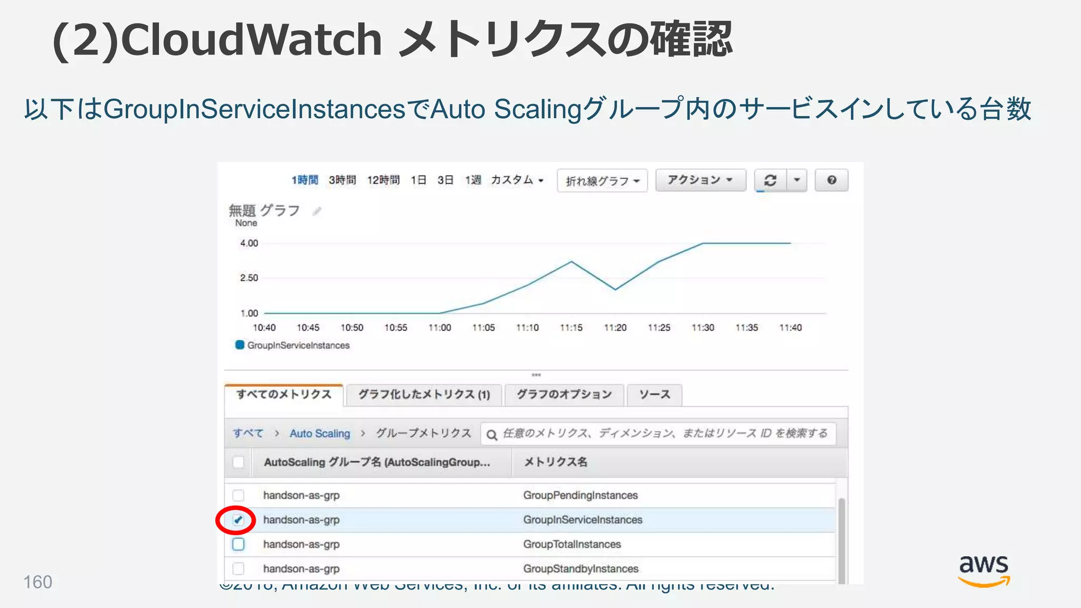Screen dimensions: 1081x608
Task: Click the すべて breadcrumb link
Action: coord(248,433)
